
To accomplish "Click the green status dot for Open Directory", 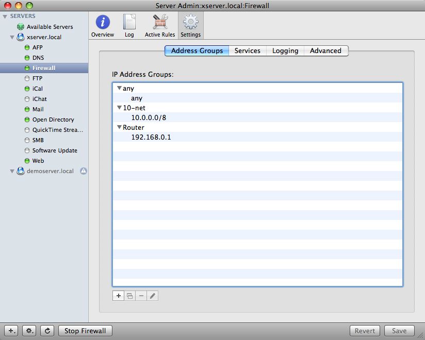I will pyautogui.click(x=27, y=120).
